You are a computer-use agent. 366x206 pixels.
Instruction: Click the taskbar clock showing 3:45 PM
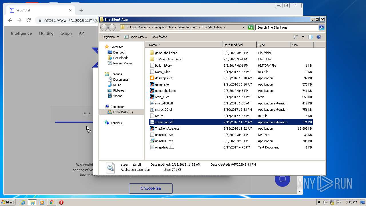pyautogui.click(x=351, y=202)
